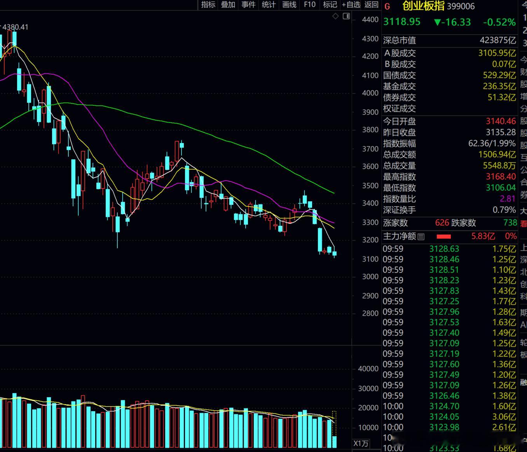Click the 创业板指 index name
The width and height of the screenshot is (527, 452).
[423, 6]
